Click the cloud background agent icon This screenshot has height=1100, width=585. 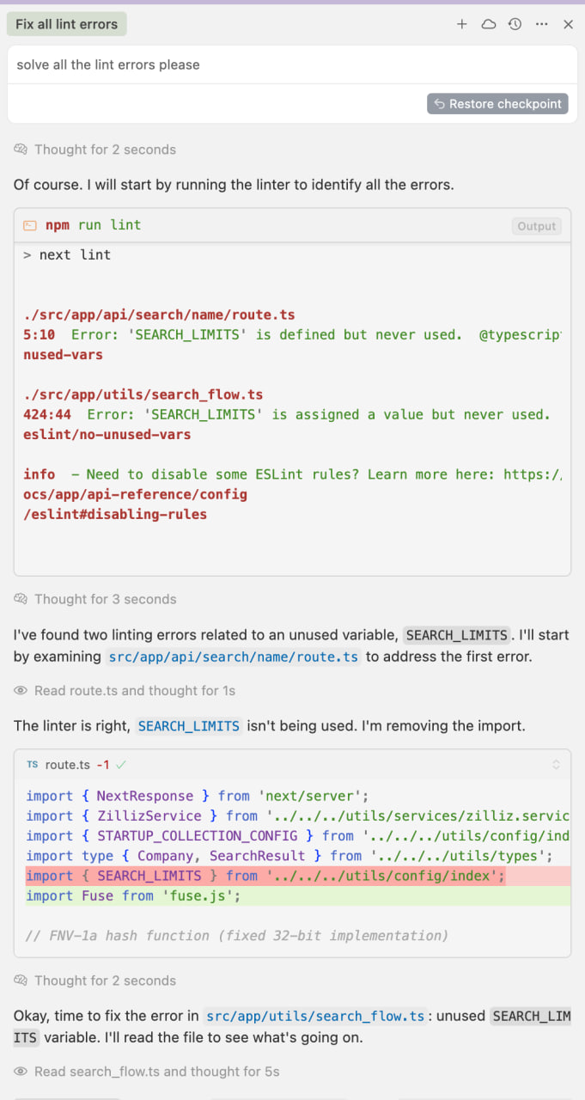488,24
